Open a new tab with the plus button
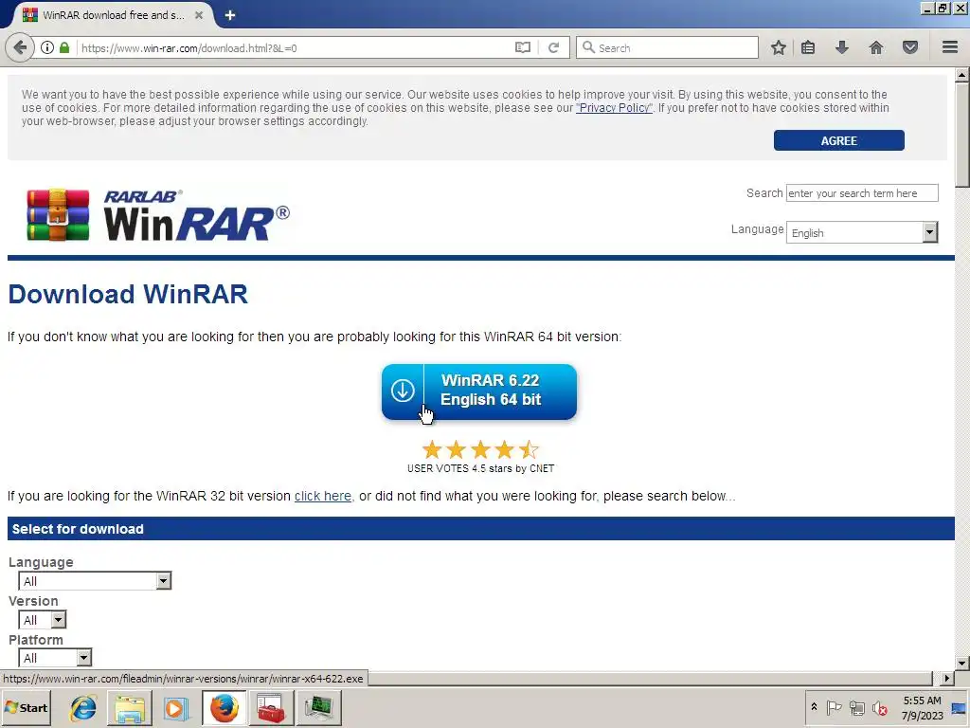Viewport: 970px width, 728px height. [230, 15]
